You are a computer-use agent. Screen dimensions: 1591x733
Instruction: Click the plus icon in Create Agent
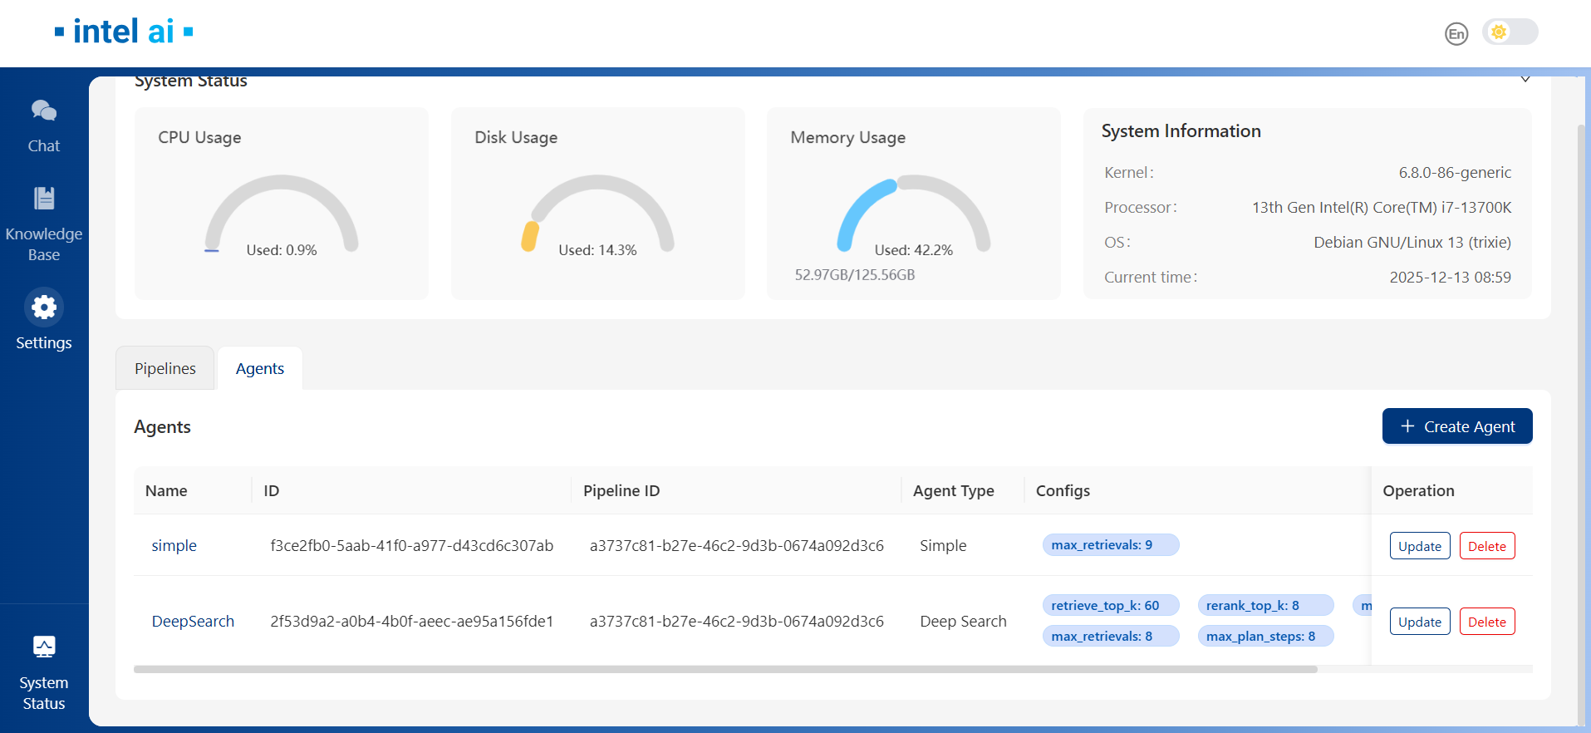1407,426
